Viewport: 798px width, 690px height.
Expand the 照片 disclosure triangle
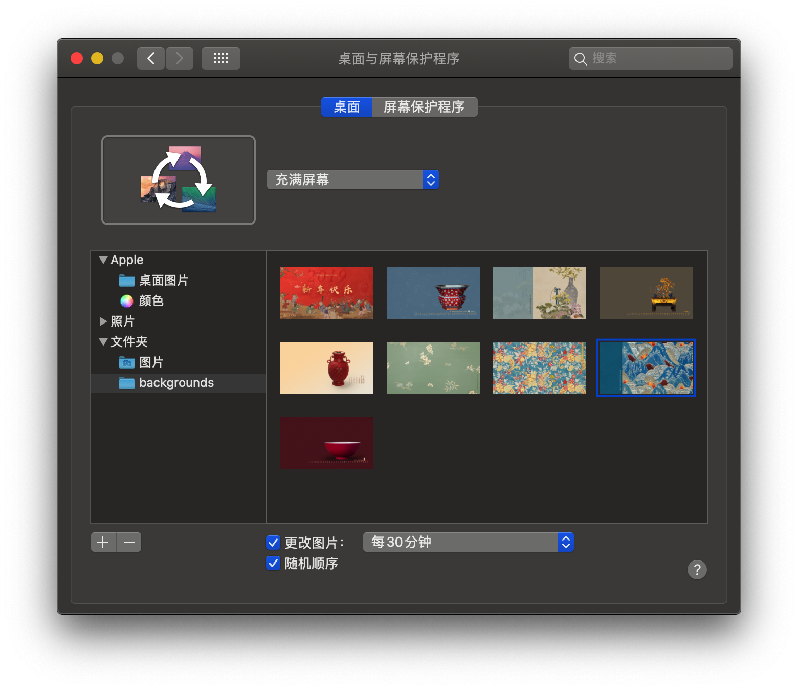point(103,321)
